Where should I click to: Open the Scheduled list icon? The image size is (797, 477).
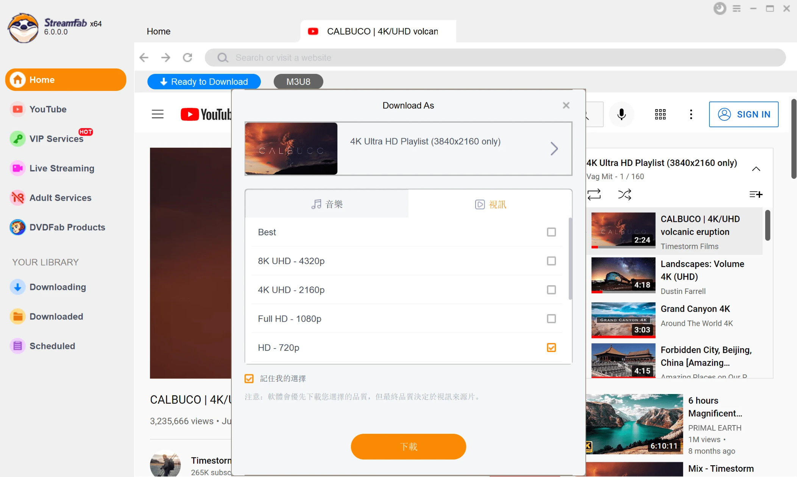pyautogui.click(x=17, y=346)
